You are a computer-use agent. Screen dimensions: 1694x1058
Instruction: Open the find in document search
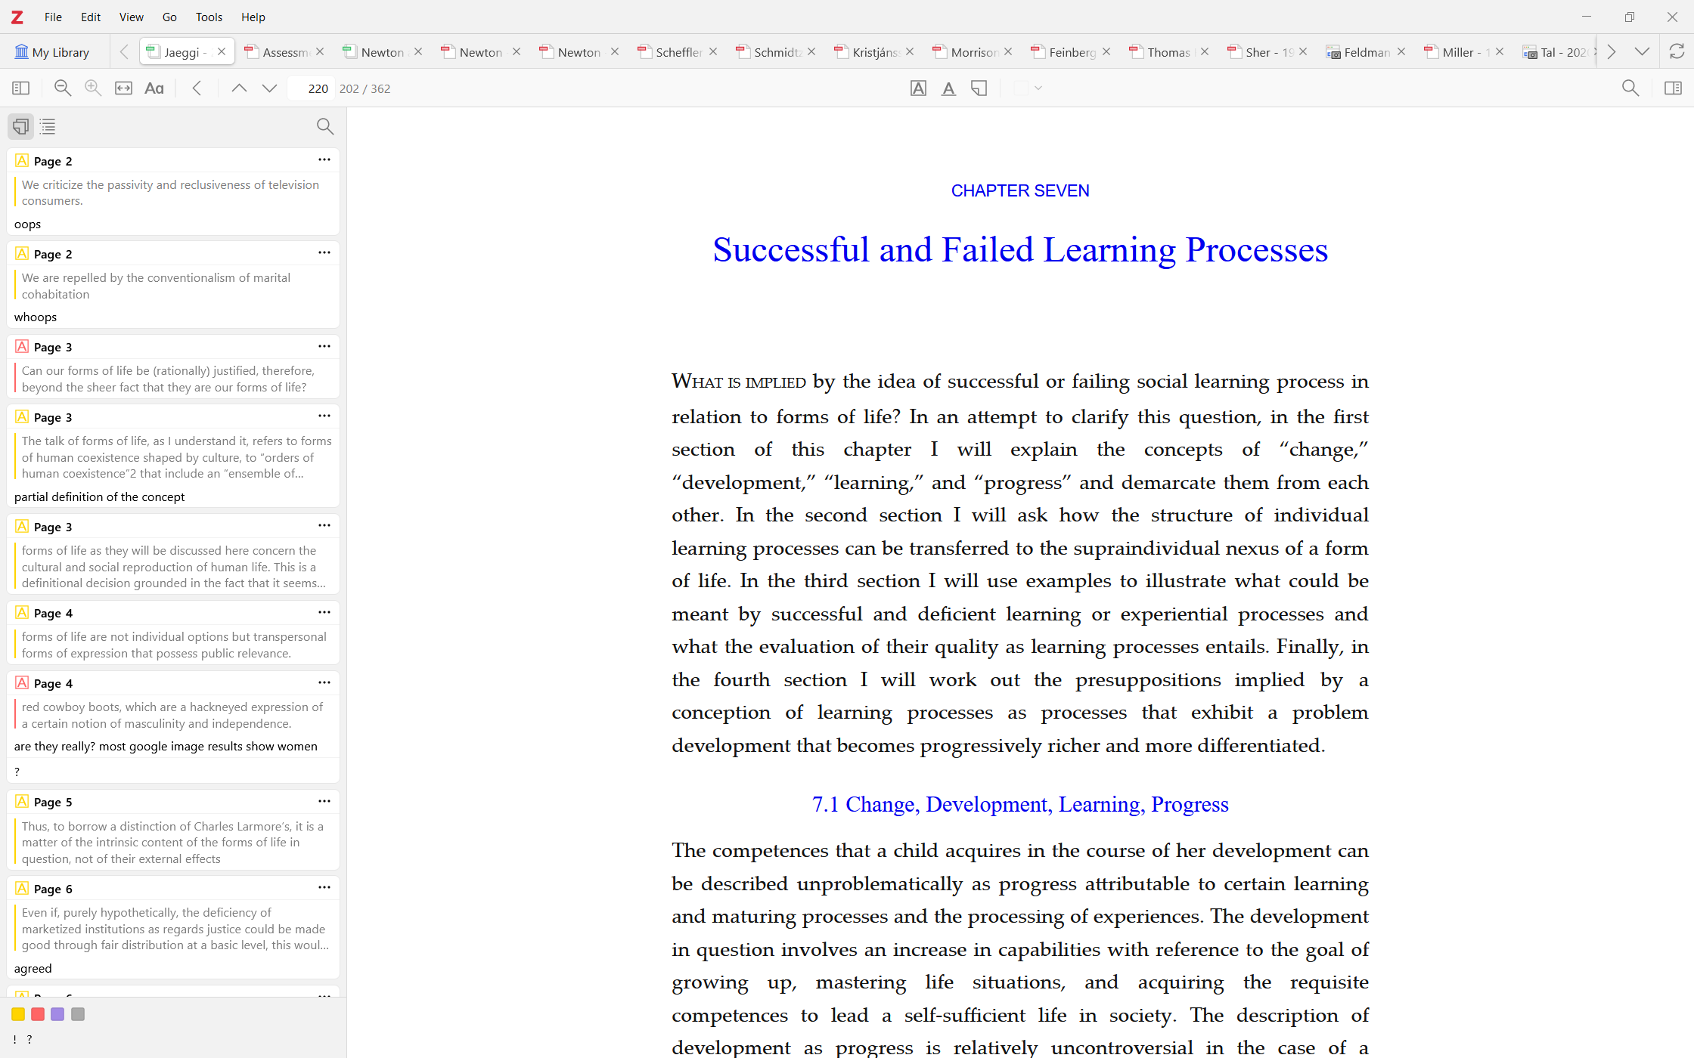pyautogui.click(x=1630, y=88)
